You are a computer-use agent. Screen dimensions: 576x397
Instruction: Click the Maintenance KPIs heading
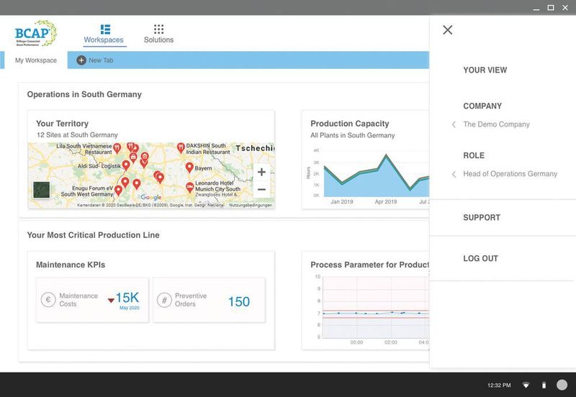71,265
